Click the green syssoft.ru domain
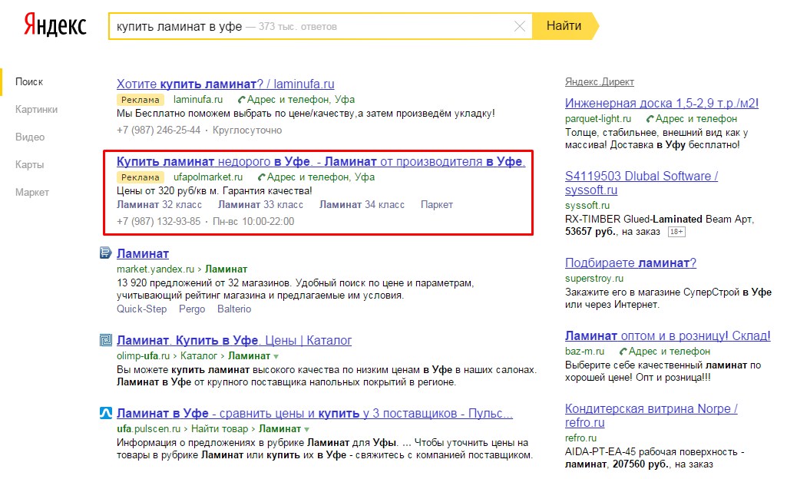 tap(587, 206)
